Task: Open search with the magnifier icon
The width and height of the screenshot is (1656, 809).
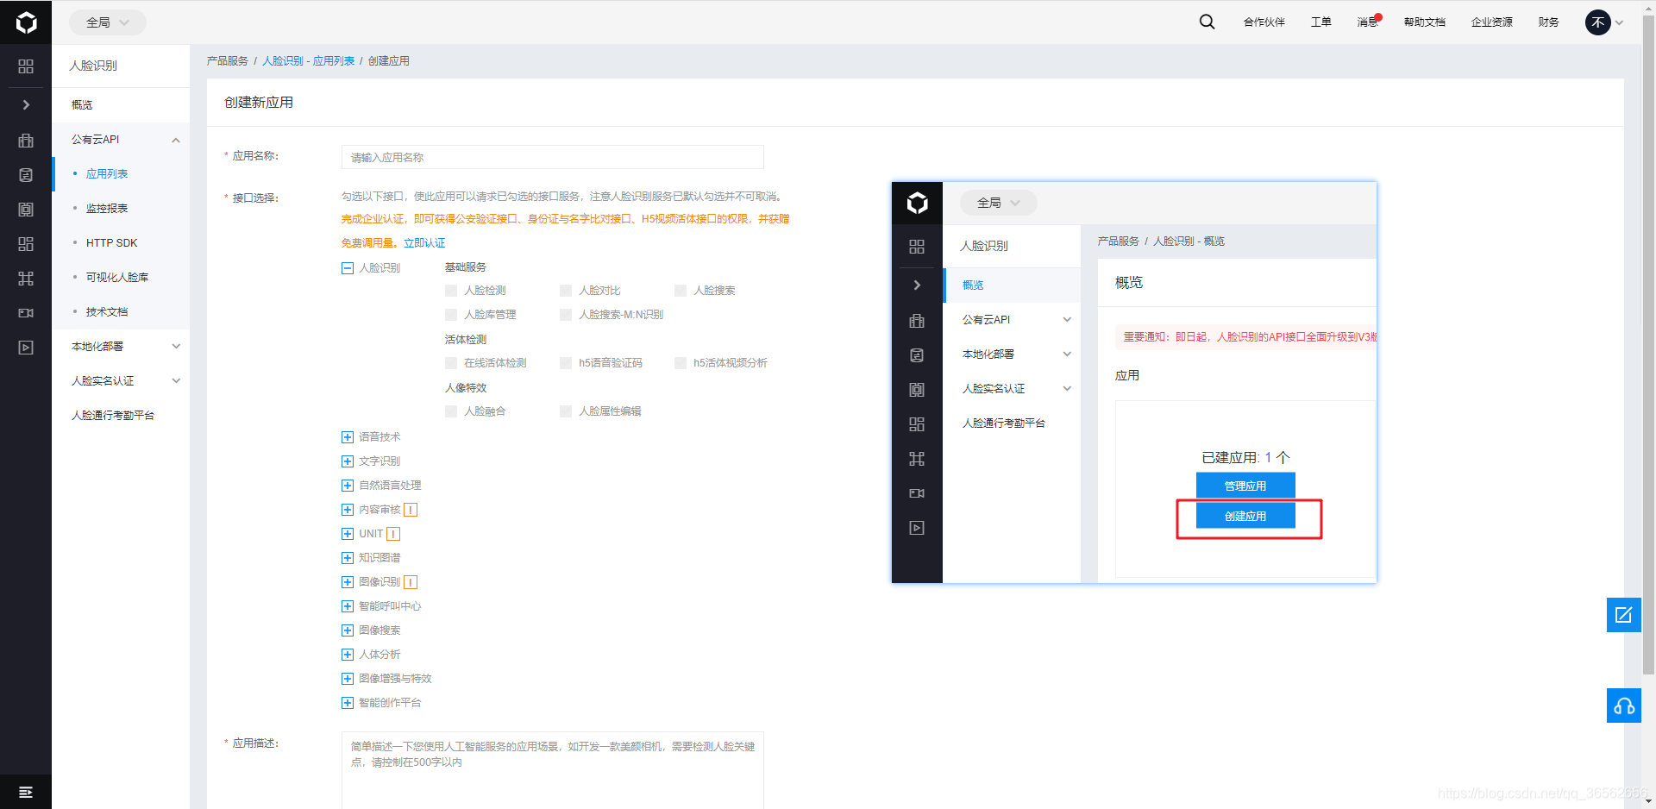Action: tap(1207, 22)
